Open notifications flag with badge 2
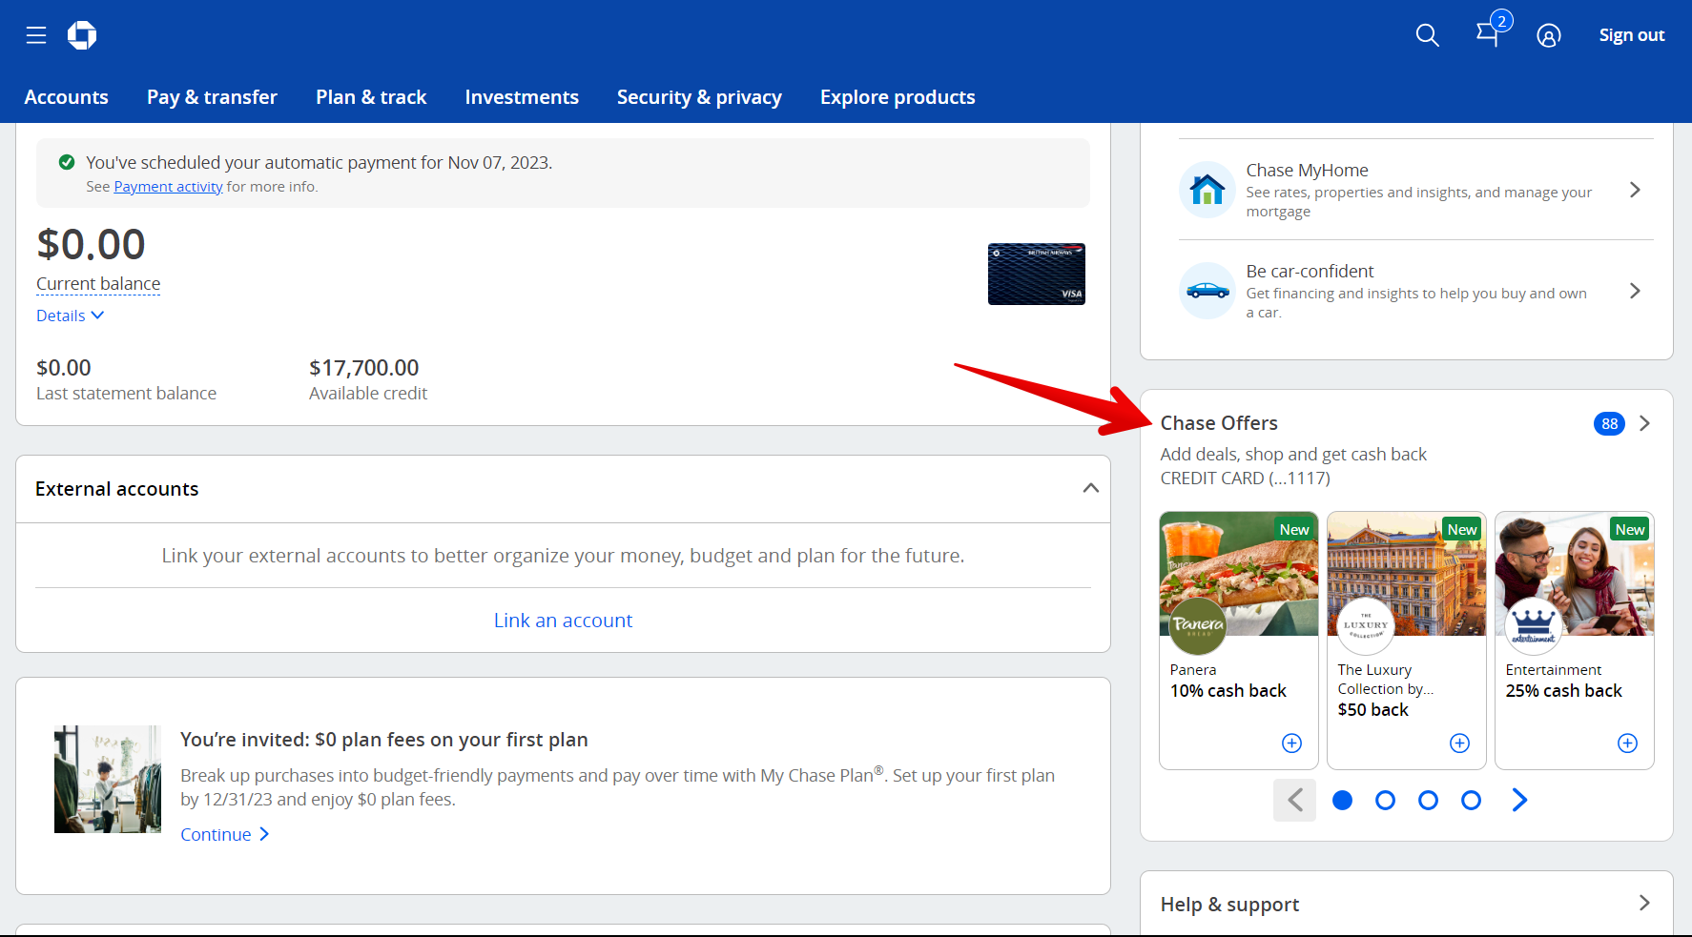1692x937 pixels. [1492, 31]
